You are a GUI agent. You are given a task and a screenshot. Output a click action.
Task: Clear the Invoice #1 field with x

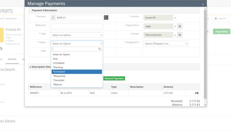tap(175, 18)
